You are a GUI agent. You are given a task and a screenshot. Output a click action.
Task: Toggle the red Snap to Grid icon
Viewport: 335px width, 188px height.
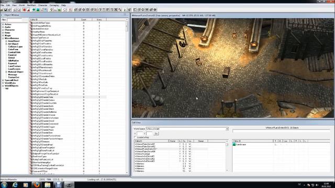25,10
